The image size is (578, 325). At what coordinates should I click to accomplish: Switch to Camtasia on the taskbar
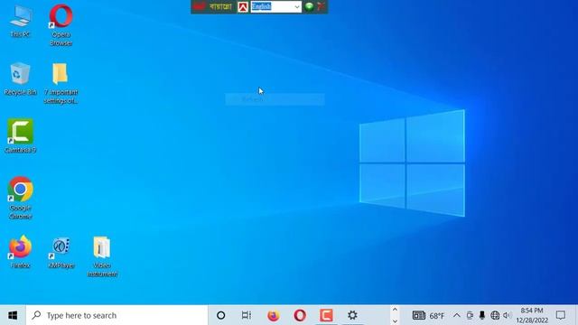click(326, 315)
